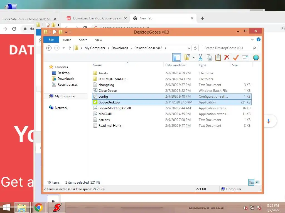Click the title bar properties page icon
The height and width of the screenshot is (213, 285).
click(55, 32)
